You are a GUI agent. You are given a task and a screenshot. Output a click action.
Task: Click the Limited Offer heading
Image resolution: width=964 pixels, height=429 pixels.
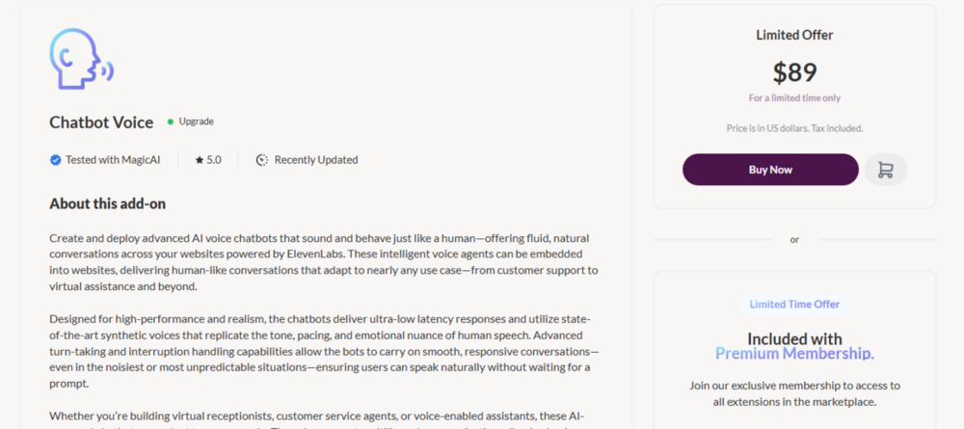pos(794,35)
